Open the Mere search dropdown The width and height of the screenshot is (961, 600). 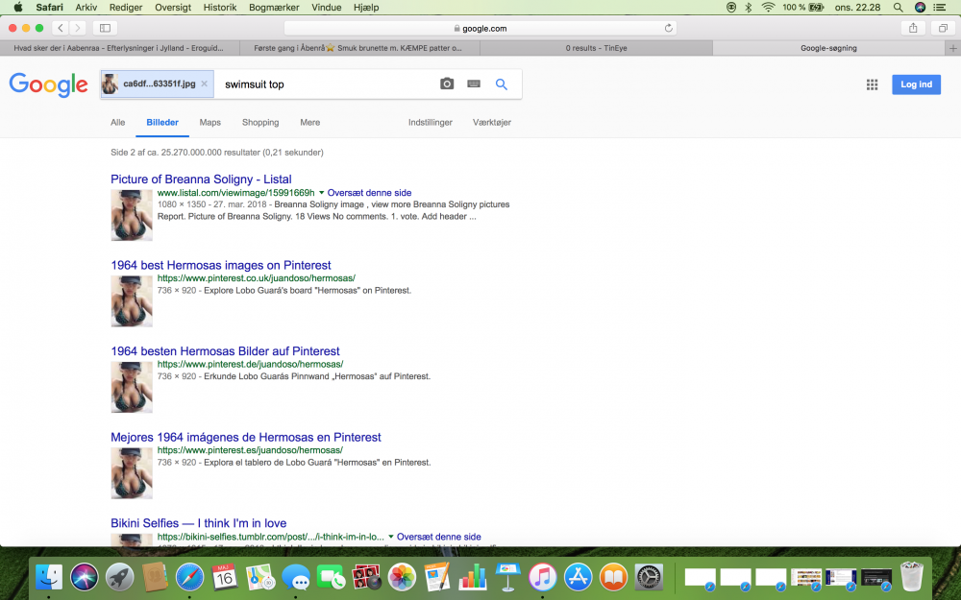pos(310,123)
